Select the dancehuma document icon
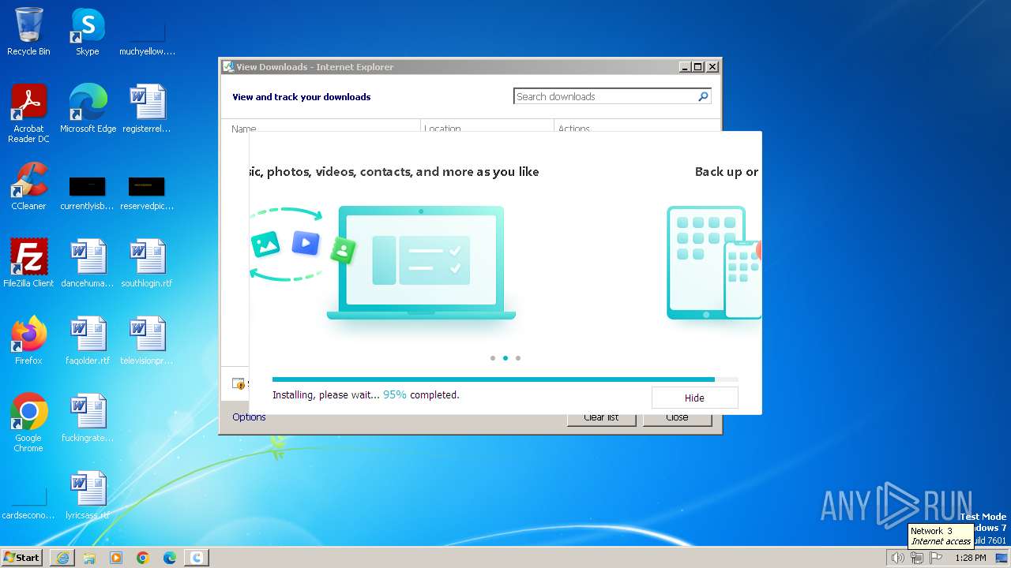The image size is (1011, 568). pos(88,263)
